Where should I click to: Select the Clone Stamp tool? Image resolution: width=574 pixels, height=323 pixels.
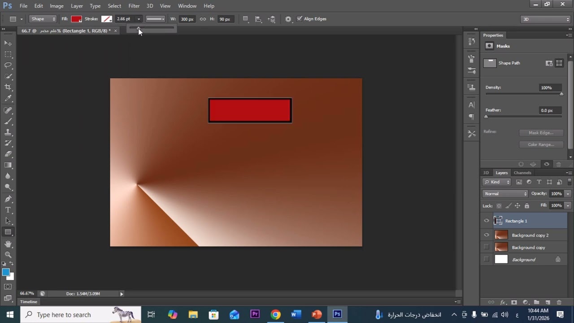point(8,133)
